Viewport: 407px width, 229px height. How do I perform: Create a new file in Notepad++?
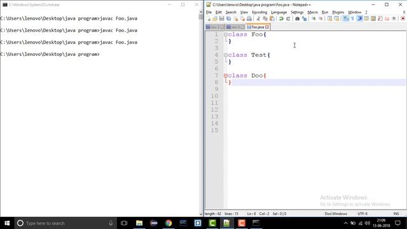click(x=208, y=18)
